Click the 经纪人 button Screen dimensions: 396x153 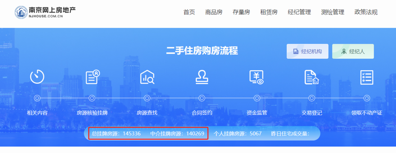tap(353, 51)
